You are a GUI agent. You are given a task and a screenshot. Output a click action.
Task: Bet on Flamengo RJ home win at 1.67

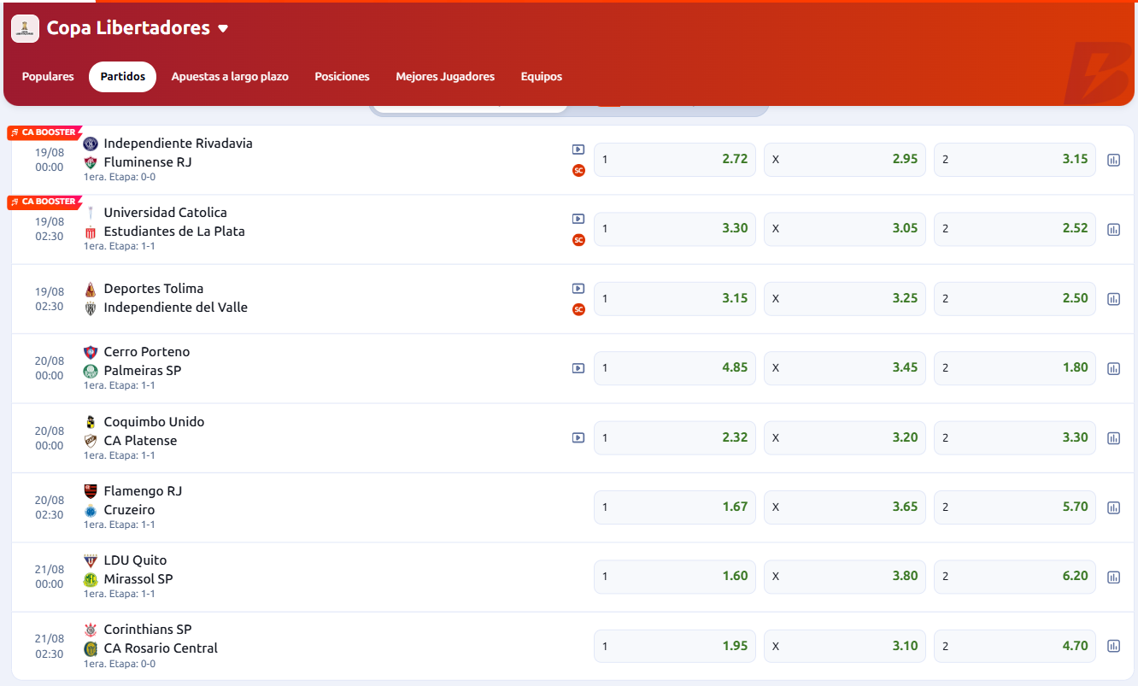675,507
